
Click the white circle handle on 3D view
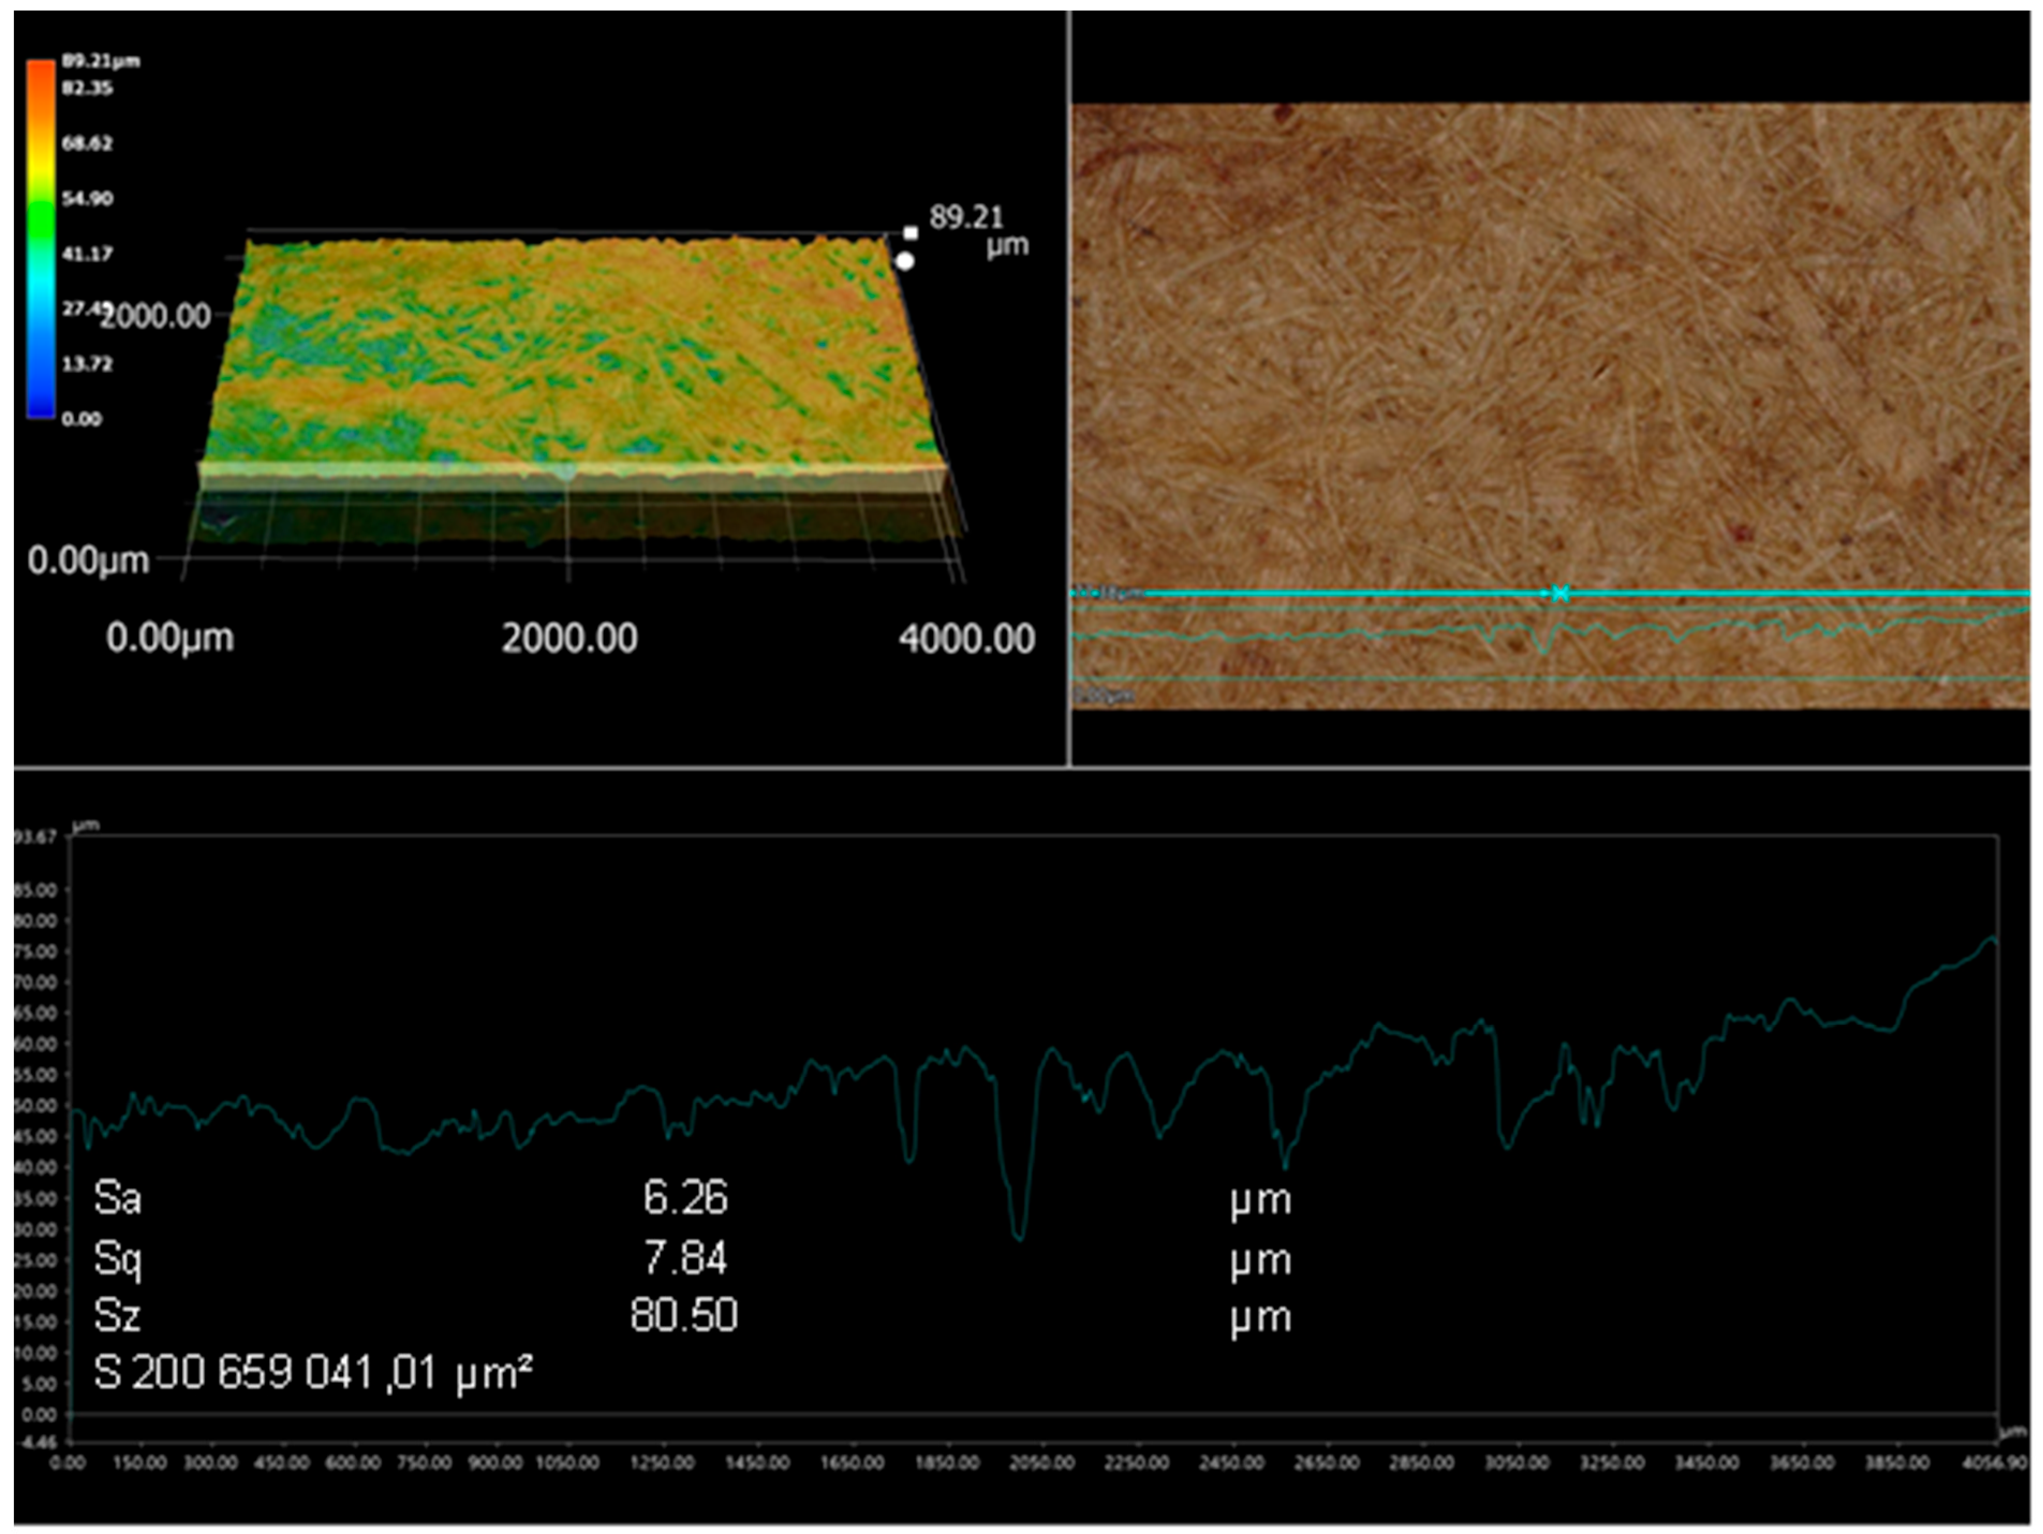point(905,262)
